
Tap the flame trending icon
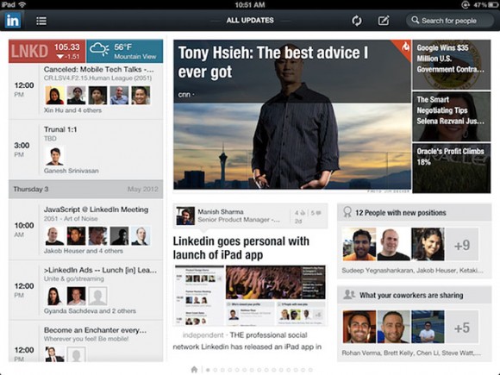pos(405,47)
